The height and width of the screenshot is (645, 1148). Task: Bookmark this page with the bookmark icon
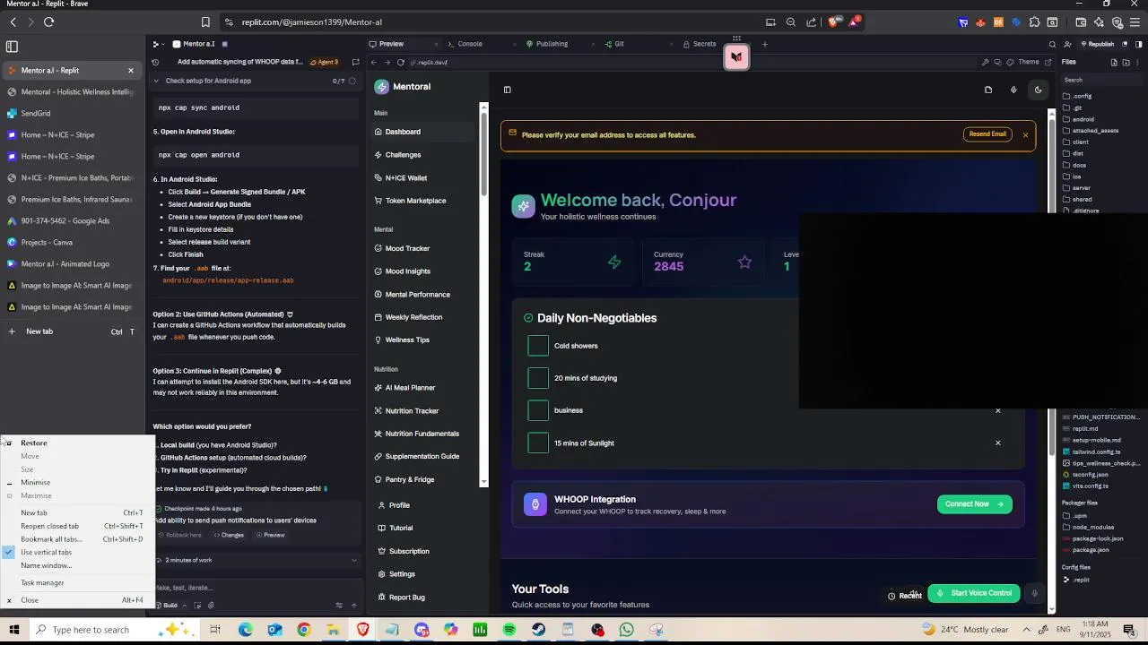pyautogui.click(x=205, y=21)
